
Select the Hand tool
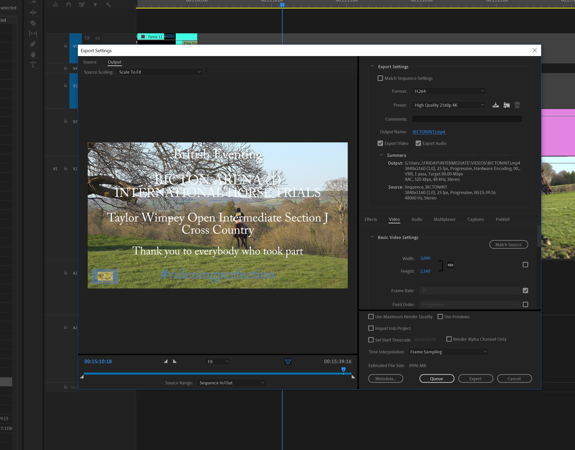tap(33, 55)
